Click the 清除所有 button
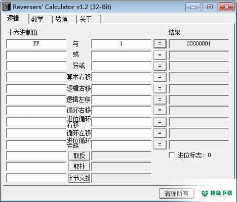 [177, 193]
